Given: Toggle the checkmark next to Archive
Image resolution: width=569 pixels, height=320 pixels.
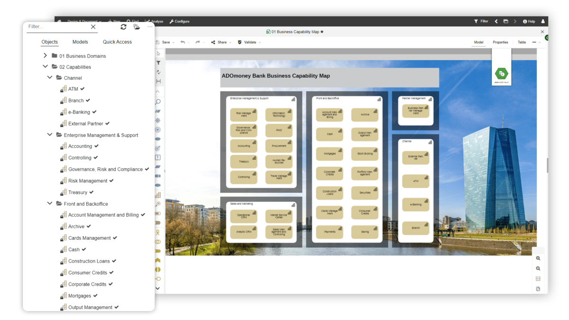Looking at the screenshot, I should pyautogui.click(x=89, y=226).
